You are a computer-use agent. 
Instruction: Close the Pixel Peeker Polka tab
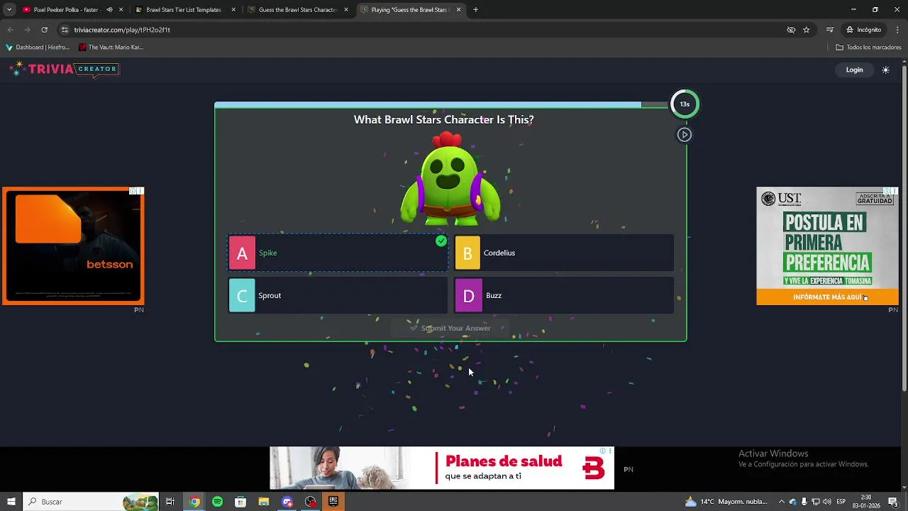pyautogui.click(x=121, y=10)
